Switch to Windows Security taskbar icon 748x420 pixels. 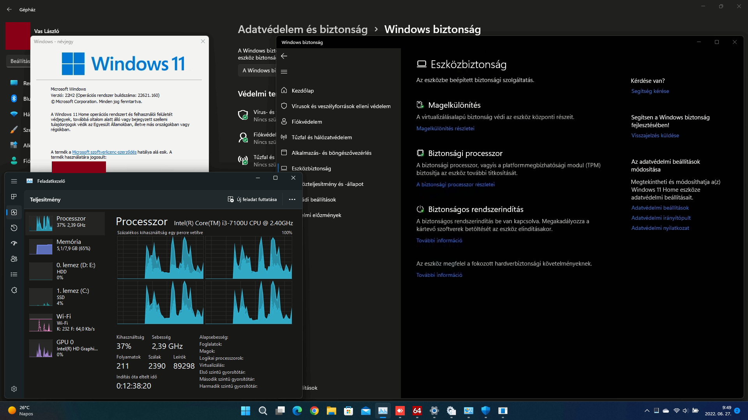click(x=486, y=411)
